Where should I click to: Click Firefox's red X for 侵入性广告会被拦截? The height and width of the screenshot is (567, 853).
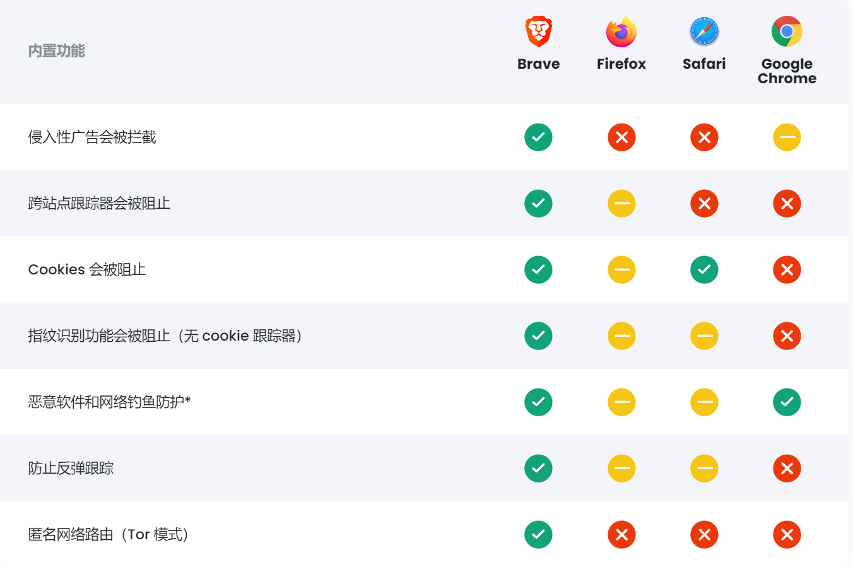[621, 137]
